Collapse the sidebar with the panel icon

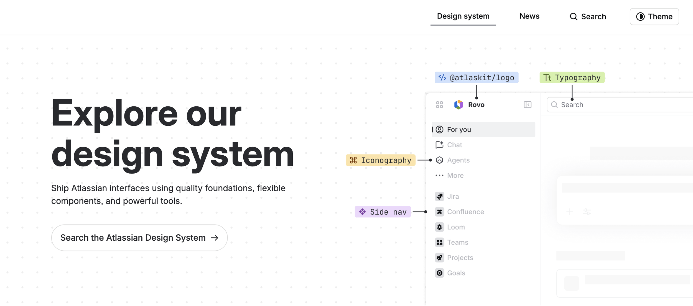[527, 105]
